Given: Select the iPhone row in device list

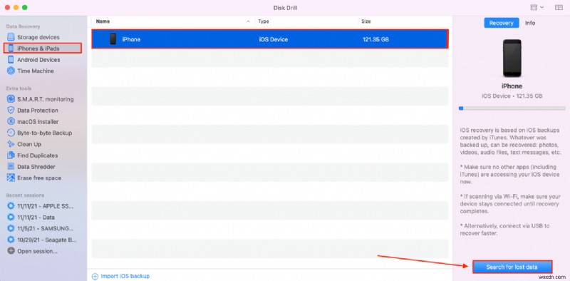Looking at the screenshot, I should (269, 39).
